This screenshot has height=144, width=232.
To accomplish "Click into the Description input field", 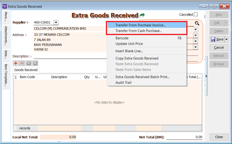I will coord(70,56).
